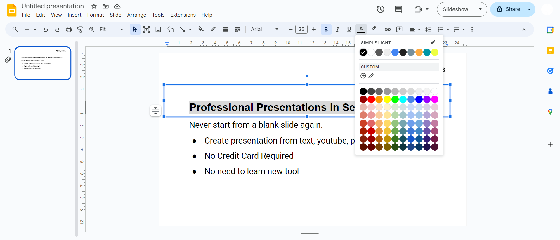The image size is (560, 240).
Task: Toggle bold formatting off
Action: (x=326, y=29)
